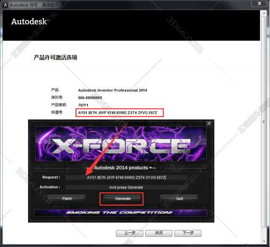Viewport: 270px width, 247px height.
Task: Click the 下一步 (Next) button
Action: 188,233
